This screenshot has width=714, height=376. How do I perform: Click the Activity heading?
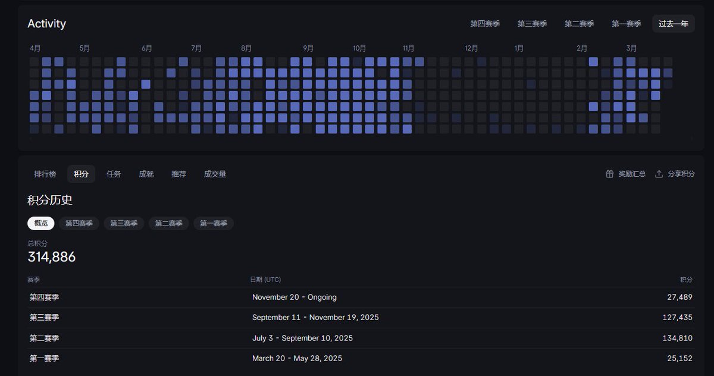[46, 24]
